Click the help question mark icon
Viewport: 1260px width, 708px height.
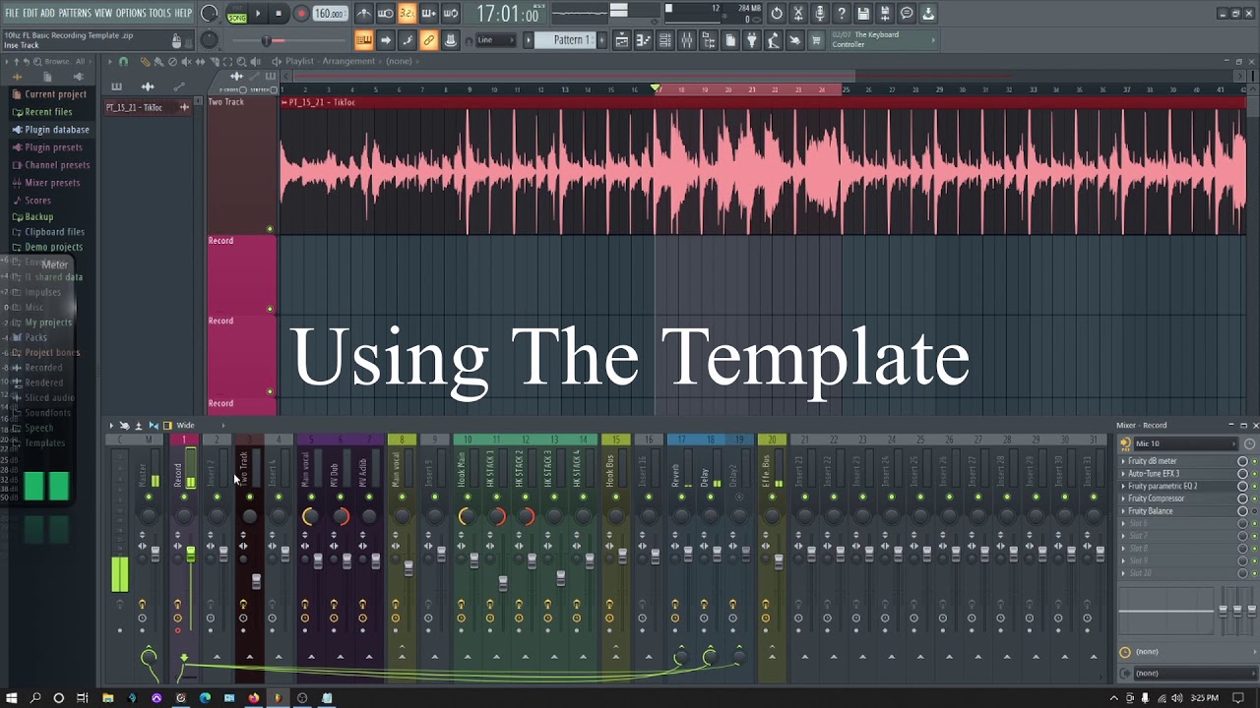(842, 14)
